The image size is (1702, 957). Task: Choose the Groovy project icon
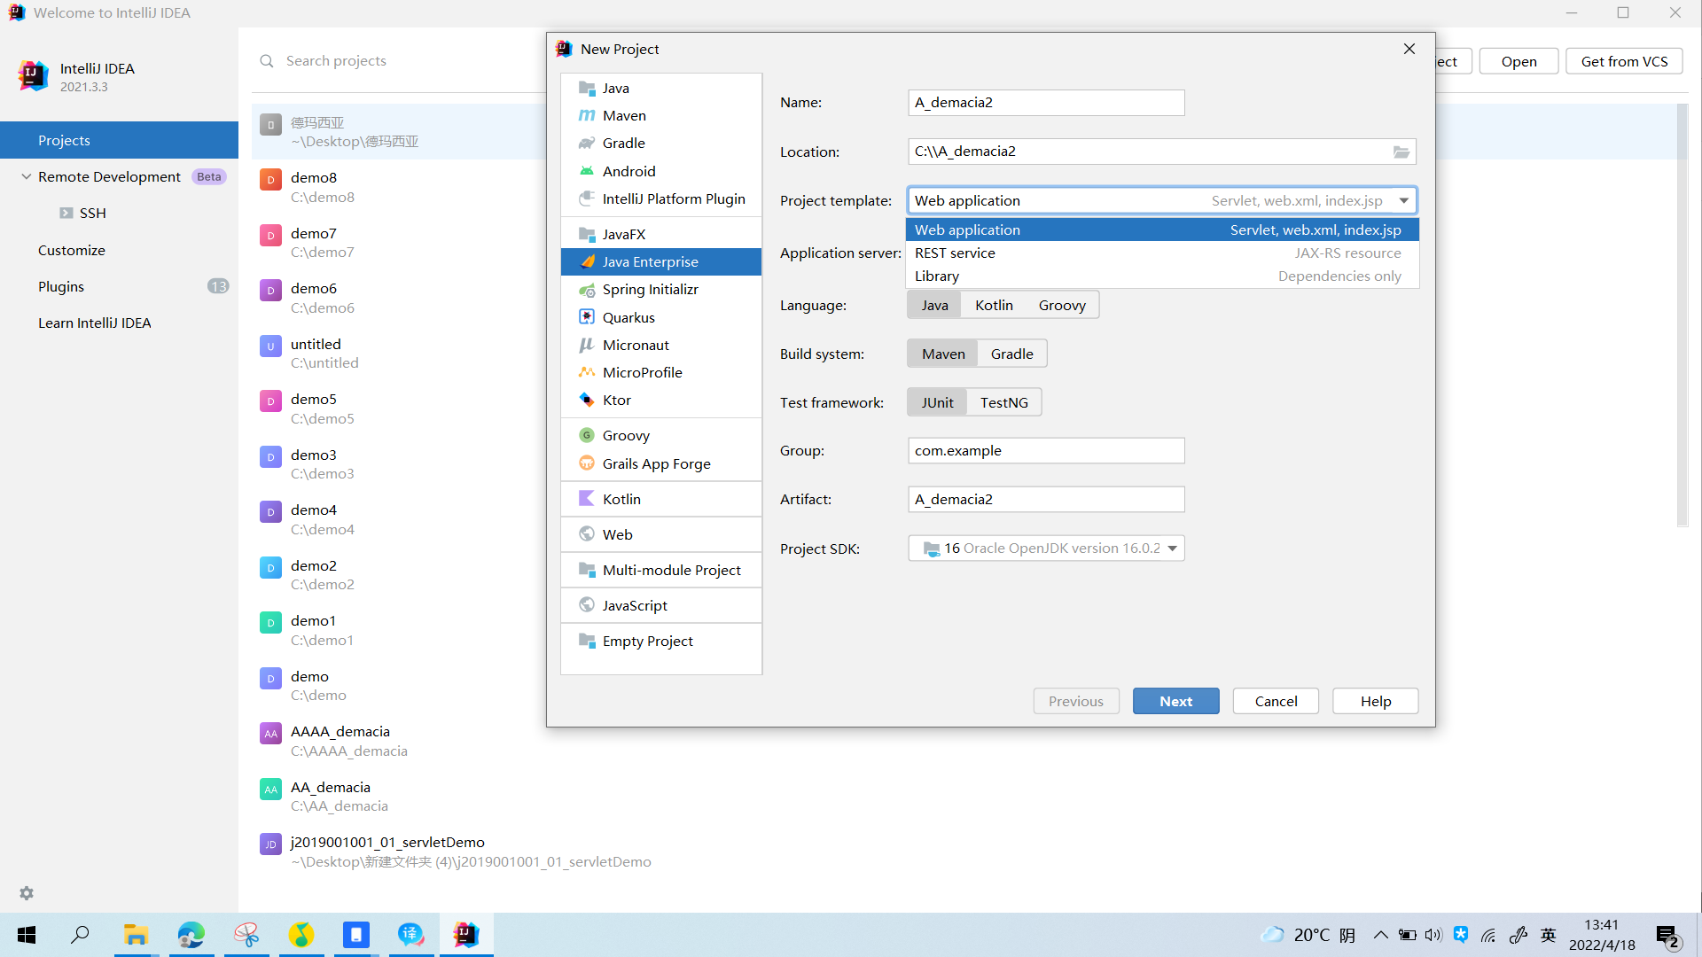pos(586,435)
